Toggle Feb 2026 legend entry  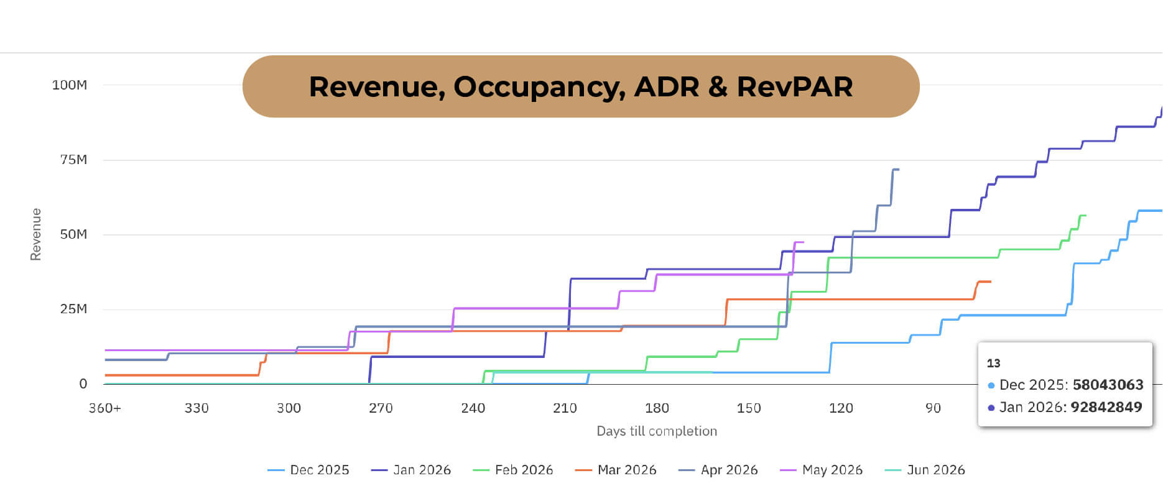[x=513, y=470]
